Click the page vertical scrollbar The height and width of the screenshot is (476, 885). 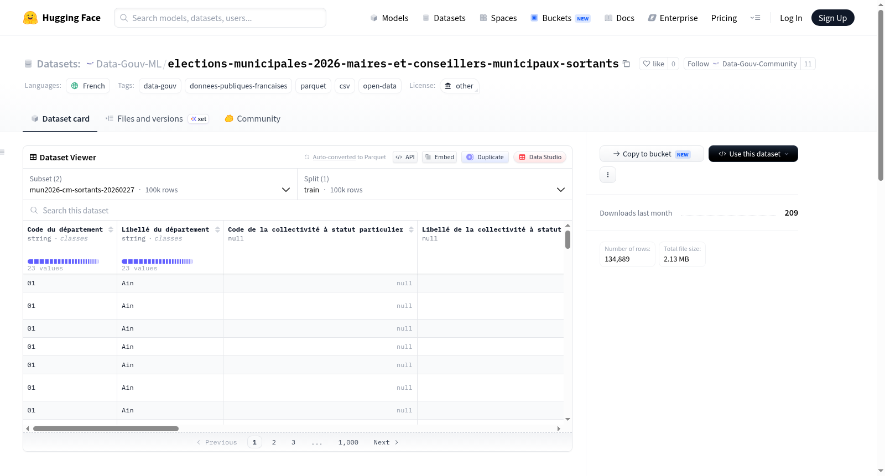(881, 95)
